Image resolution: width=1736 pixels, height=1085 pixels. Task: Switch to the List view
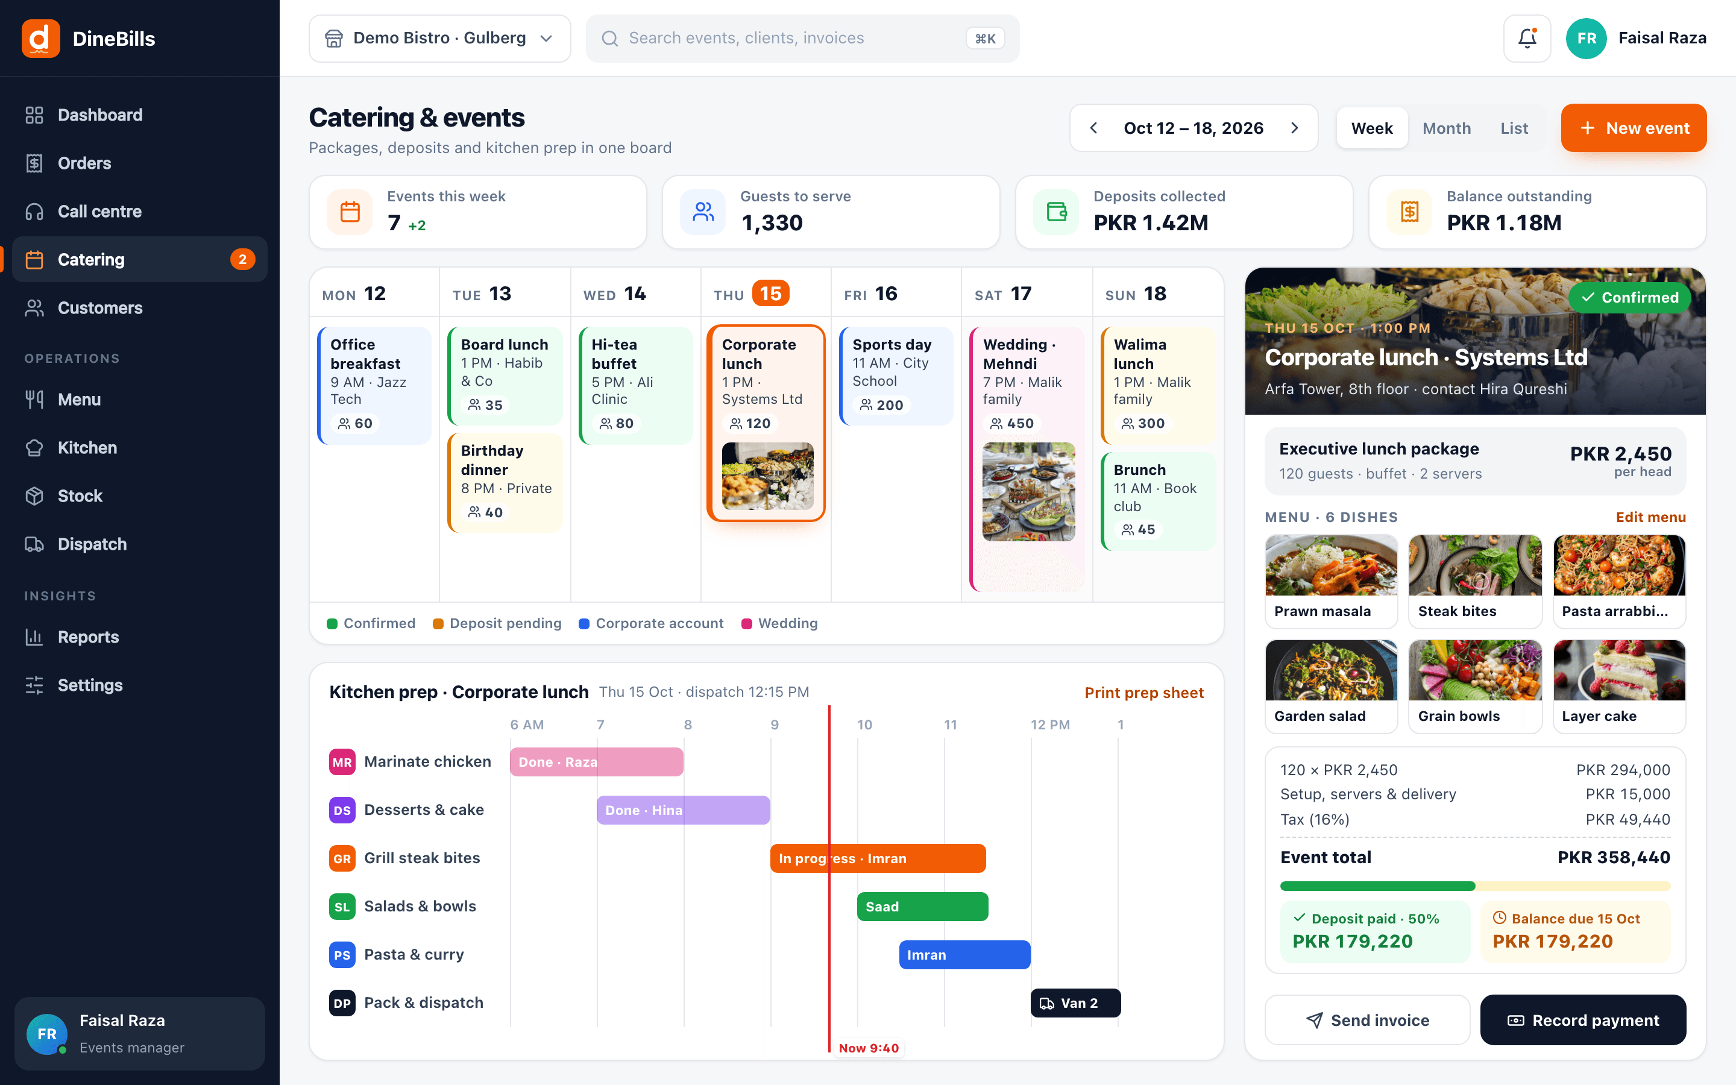[1514, 128]
